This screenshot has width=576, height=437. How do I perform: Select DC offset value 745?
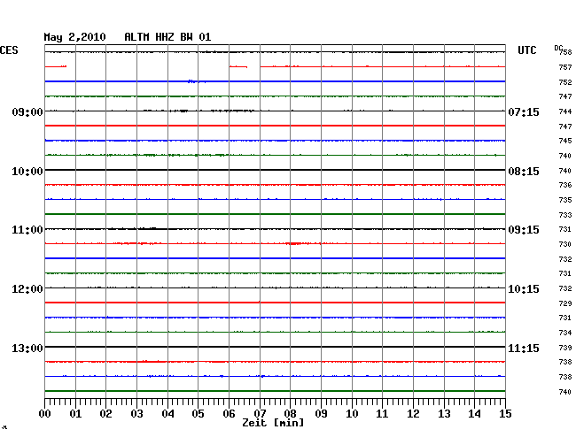(x=565, y=141)
